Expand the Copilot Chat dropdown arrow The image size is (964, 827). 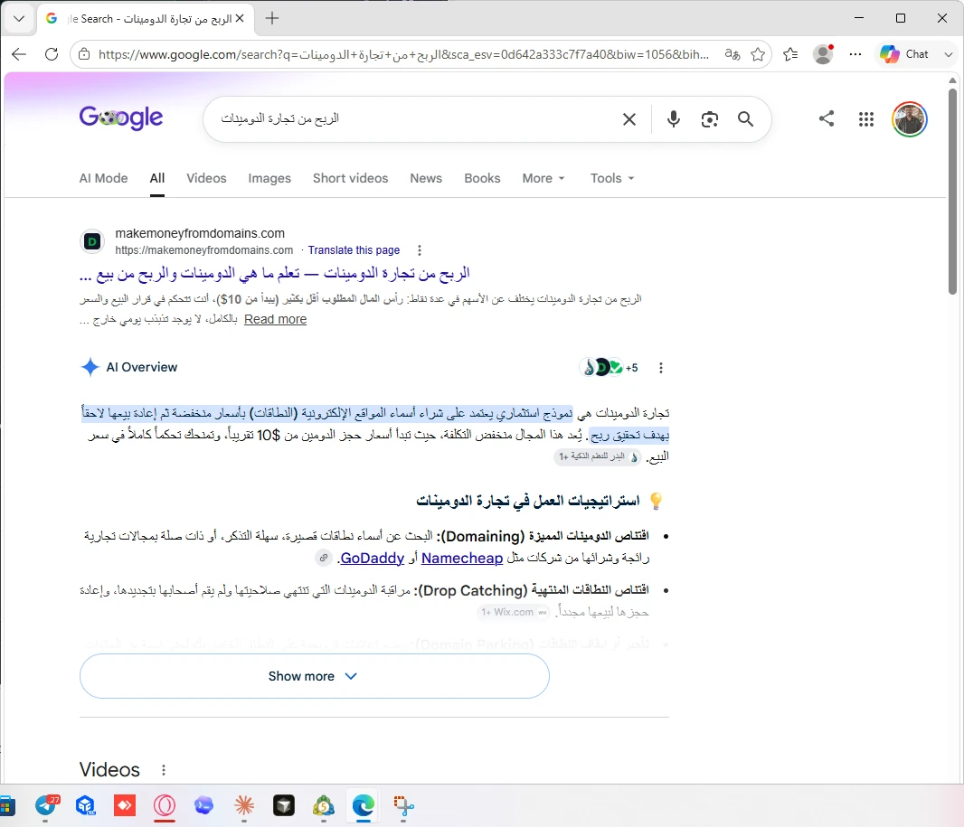coord(948,54)
